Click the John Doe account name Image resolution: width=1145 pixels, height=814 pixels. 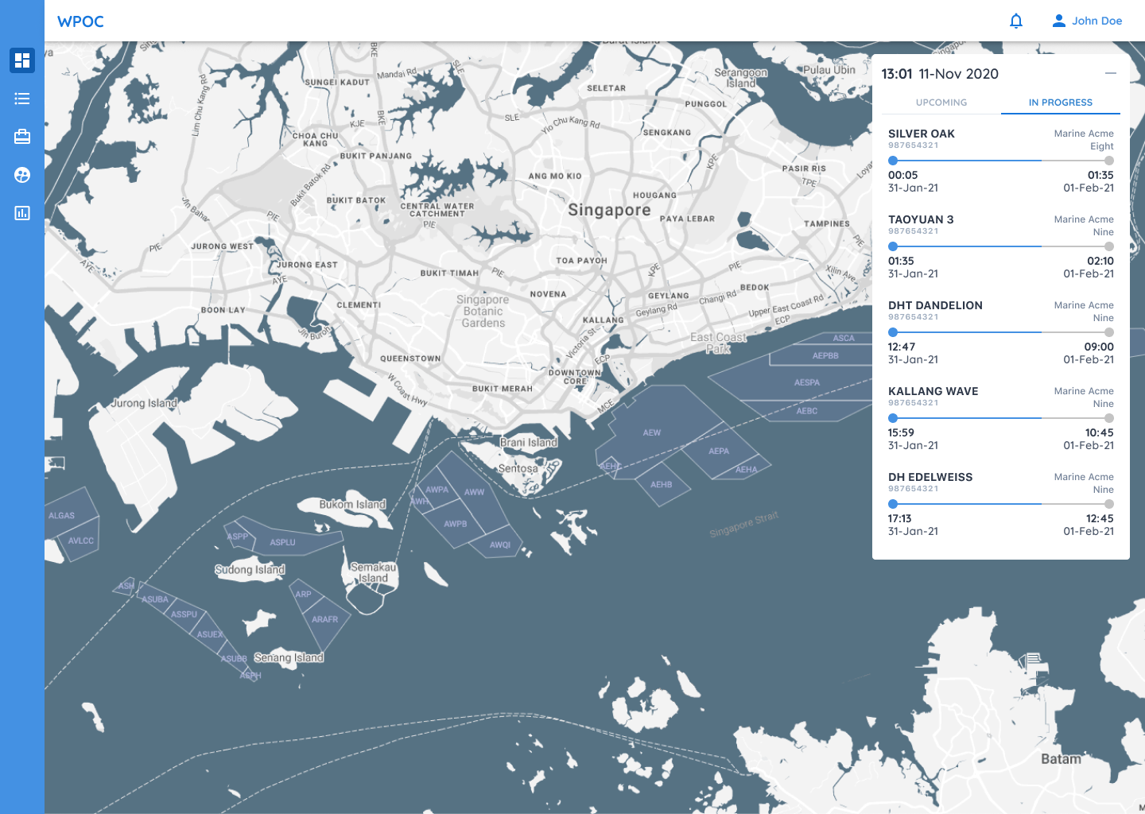coord(1096,21)
